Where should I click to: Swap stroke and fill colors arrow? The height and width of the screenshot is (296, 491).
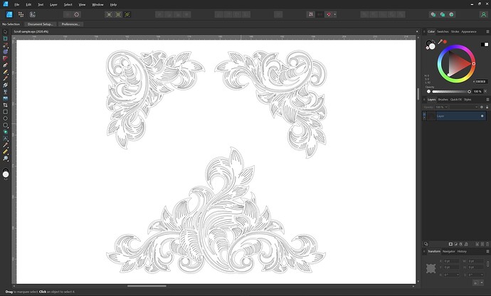(x=434, y=42)
